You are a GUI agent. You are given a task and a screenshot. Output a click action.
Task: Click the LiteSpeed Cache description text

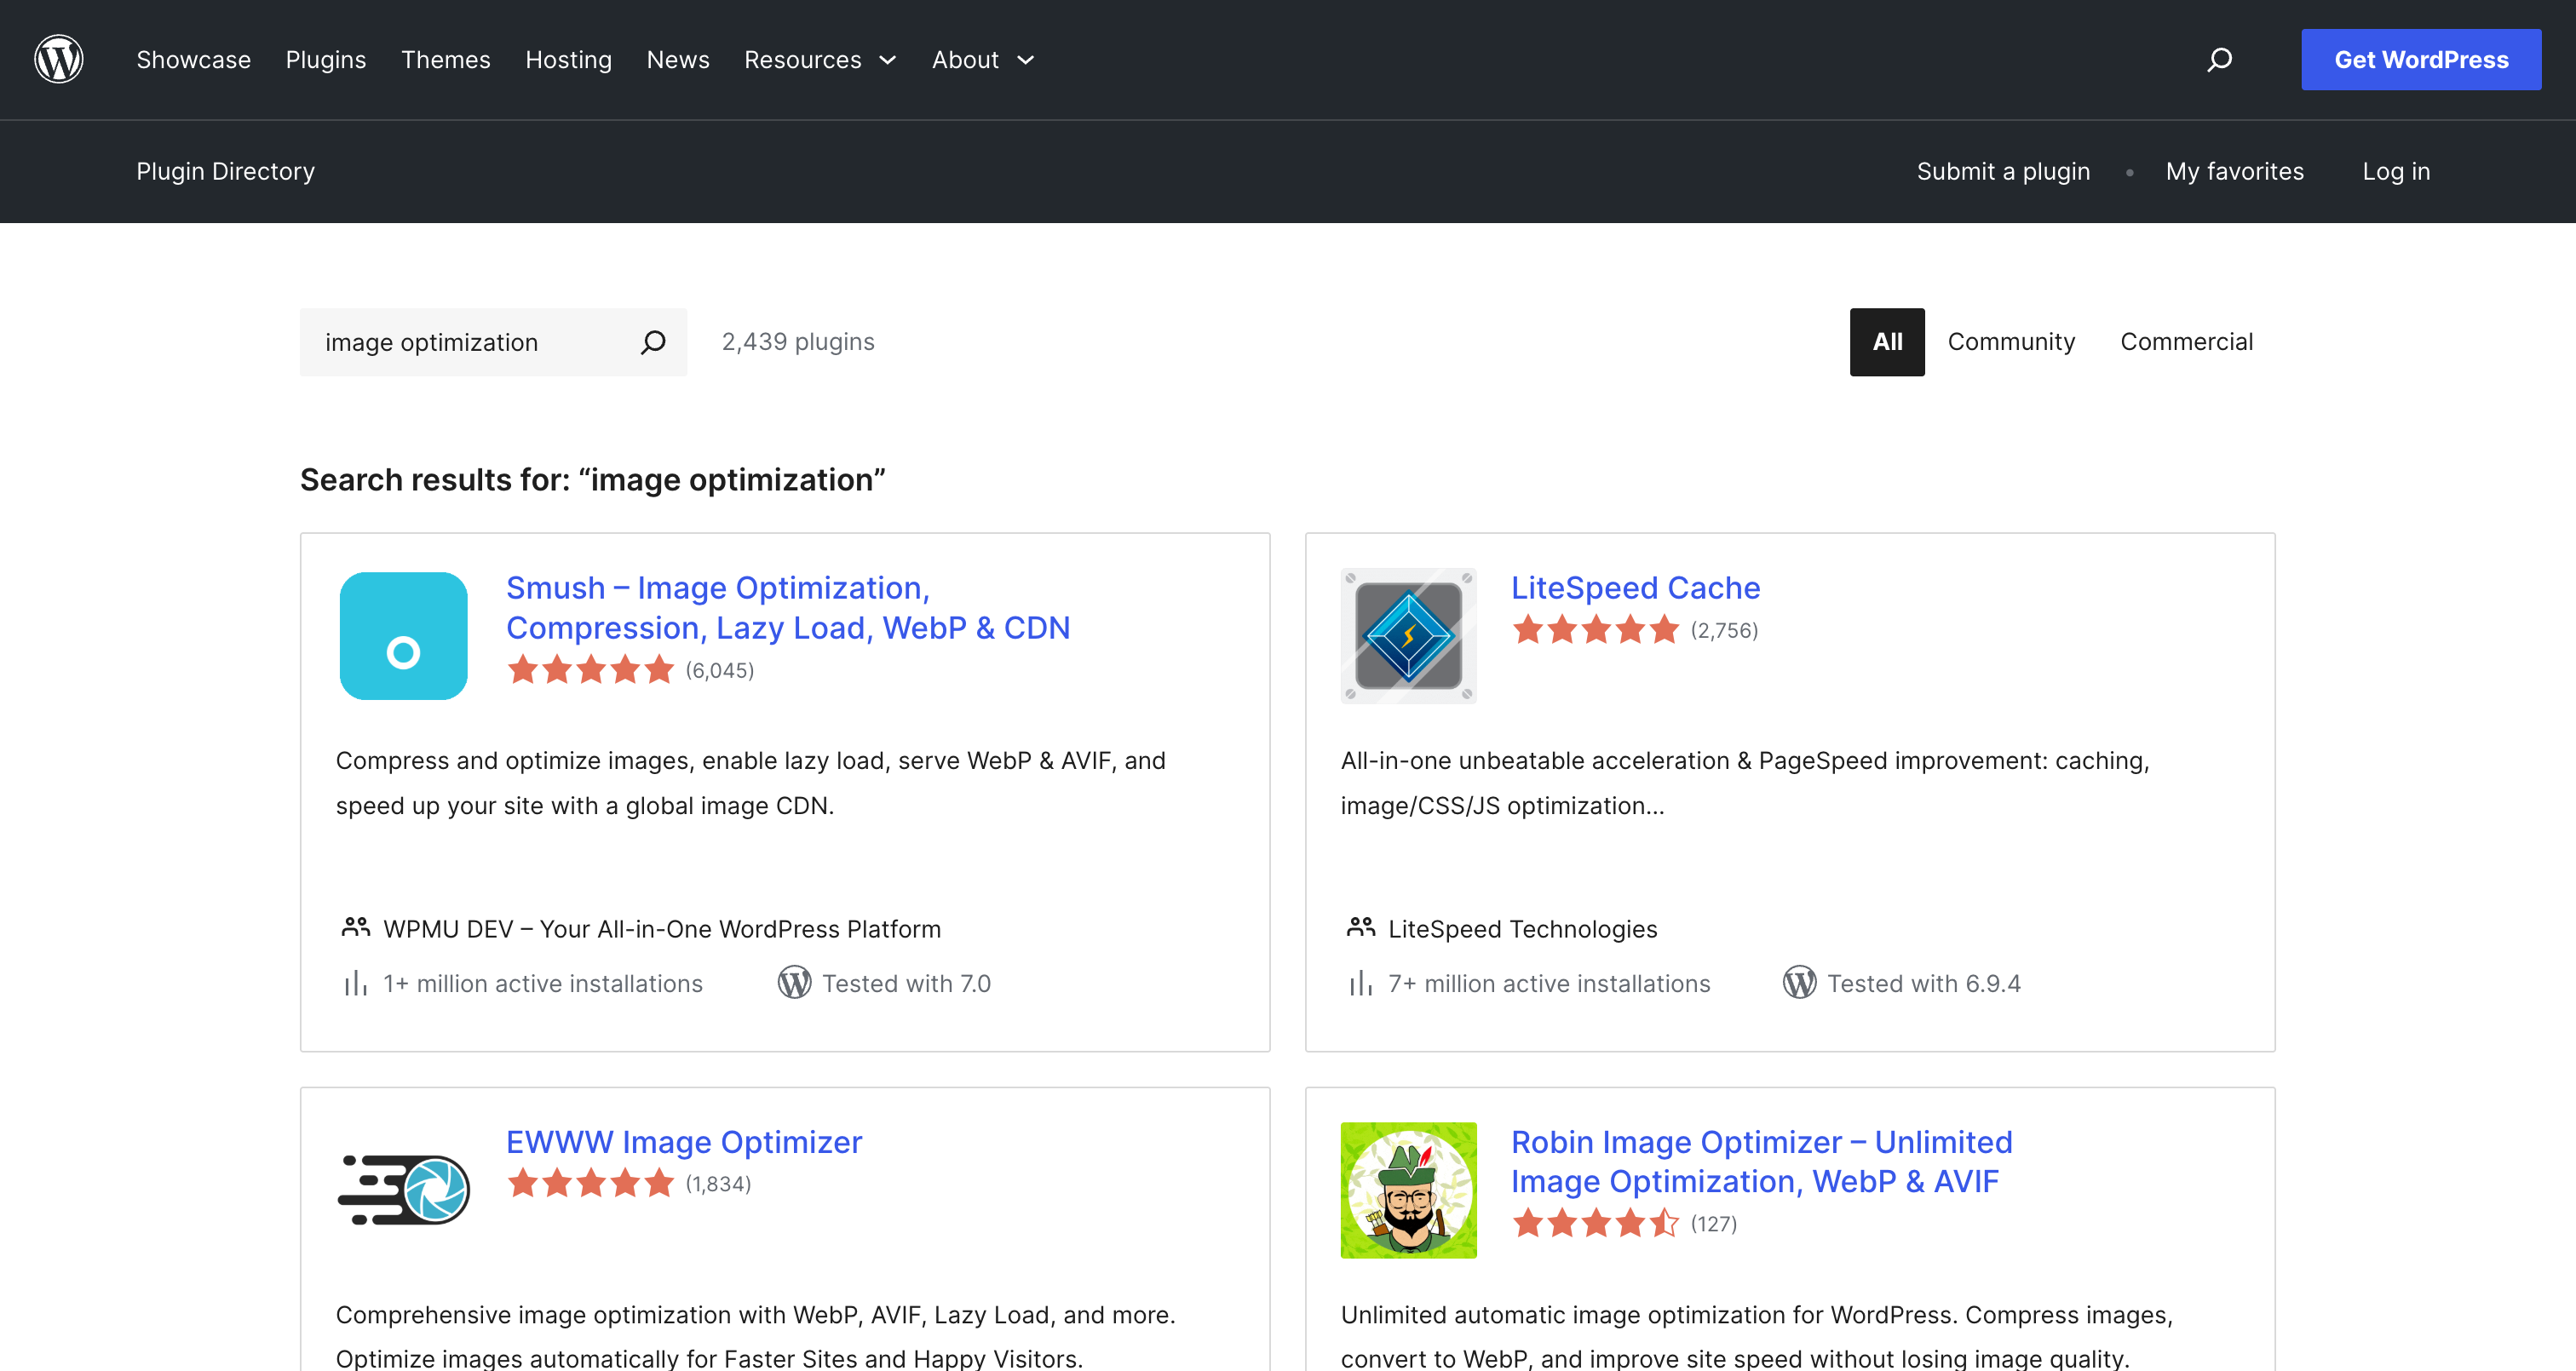[1745, 783]
